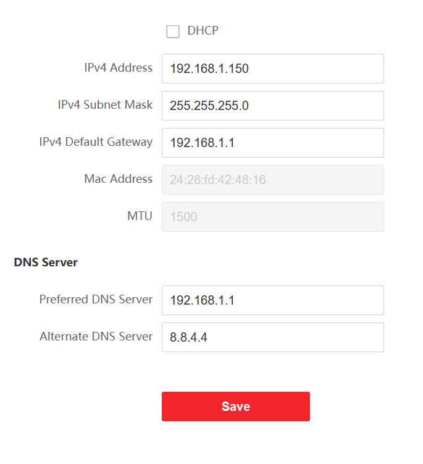
Task: Click the Mac Address label
Action: tap(118, 179)
